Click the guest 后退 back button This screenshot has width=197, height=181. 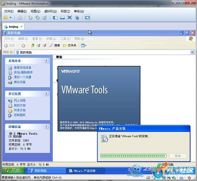click(9, 45)
